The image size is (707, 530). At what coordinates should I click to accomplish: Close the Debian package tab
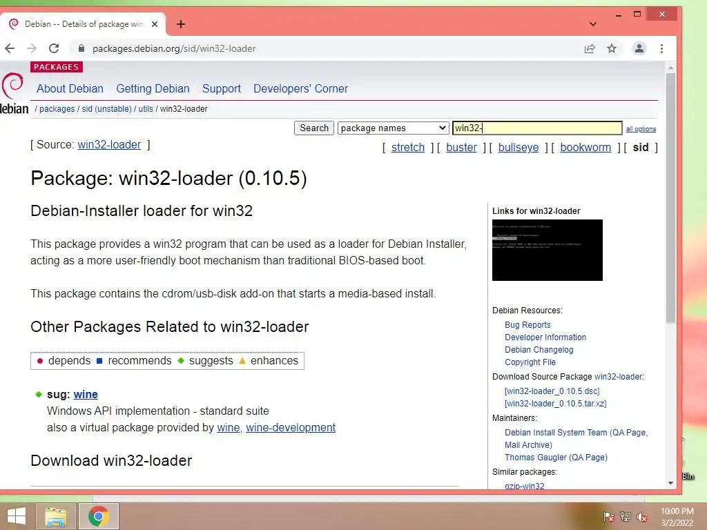pos(155,24)
